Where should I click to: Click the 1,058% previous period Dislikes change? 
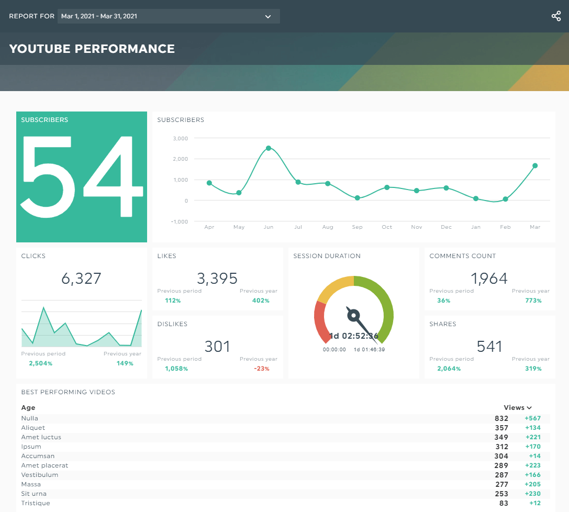[176, 369]
